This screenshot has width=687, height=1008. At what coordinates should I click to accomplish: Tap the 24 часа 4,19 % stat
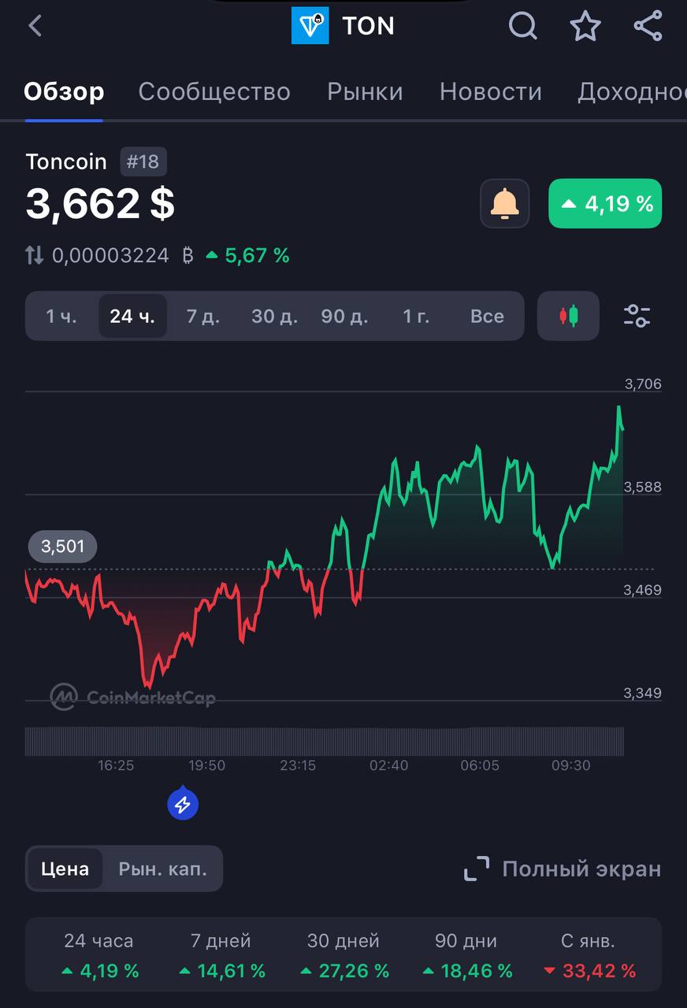(x=99, y=956)
